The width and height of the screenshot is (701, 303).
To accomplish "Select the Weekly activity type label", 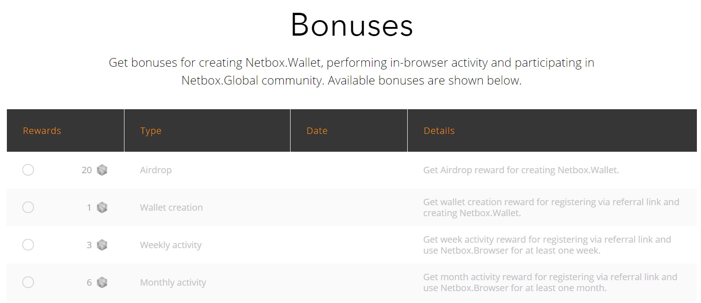I will [171, 245].
